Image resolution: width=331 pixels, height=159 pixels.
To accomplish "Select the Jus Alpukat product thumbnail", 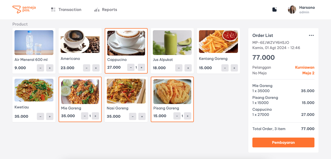I will click(172, 43).
